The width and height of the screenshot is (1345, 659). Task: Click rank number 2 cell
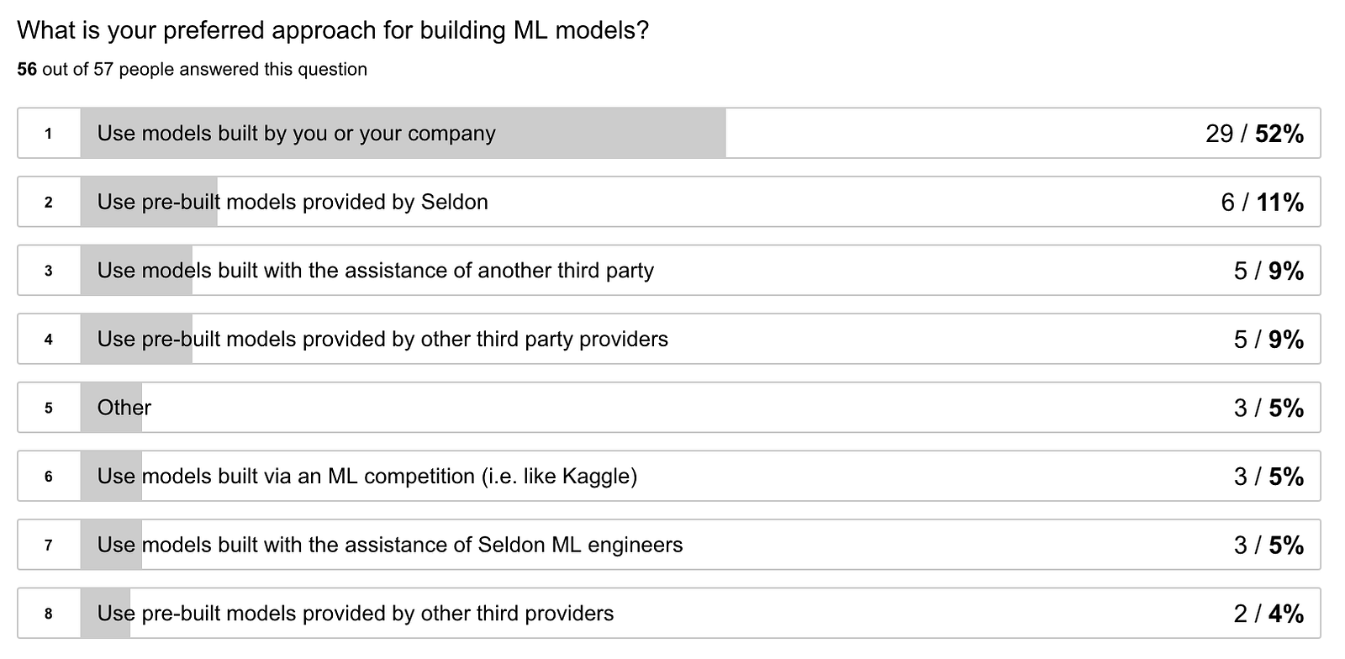coord(49,203)
